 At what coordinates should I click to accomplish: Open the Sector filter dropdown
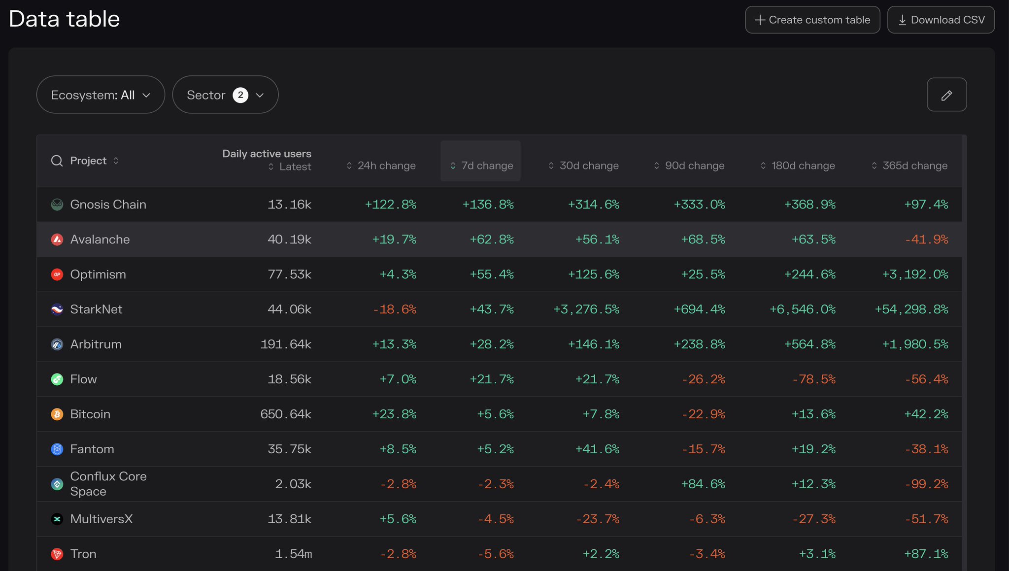(225, 95)
